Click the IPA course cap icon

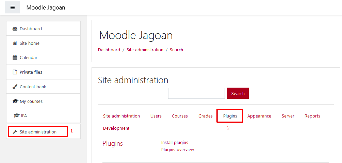click(17, 116)
